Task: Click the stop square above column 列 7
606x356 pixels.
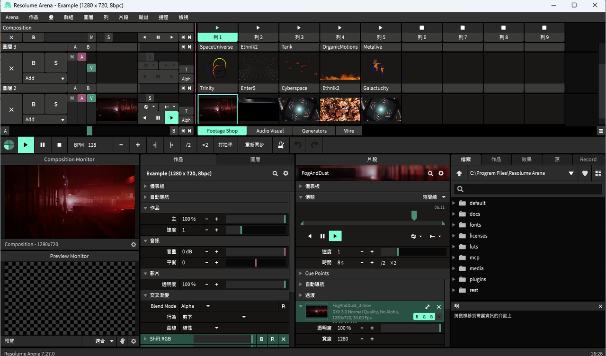Action: point(463,28)
